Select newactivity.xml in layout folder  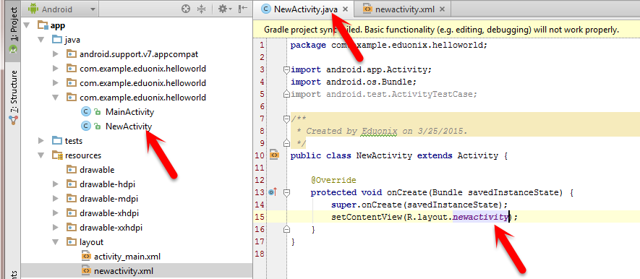(123, 270)
